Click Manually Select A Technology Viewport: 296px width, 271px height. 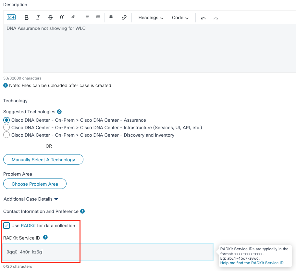pyautogui.click(x=43, y=159)
